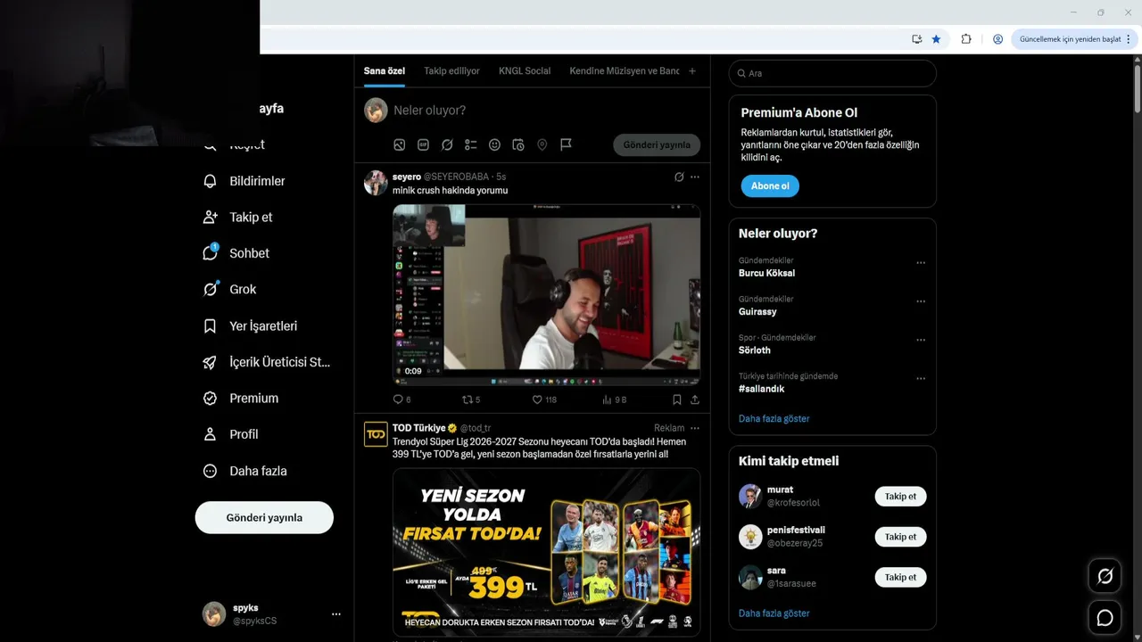Open @tod_tr profile handle
This screenshot has width=1142, height=642.
pyautogui.click(x=476, y=428)
